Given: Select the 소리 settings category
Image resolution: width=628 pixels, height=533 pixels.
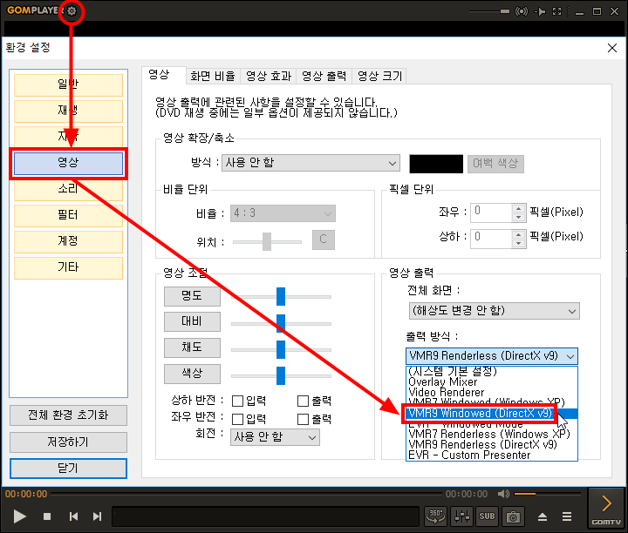Looking at the screenshot, I should click(x=68, y=189).
